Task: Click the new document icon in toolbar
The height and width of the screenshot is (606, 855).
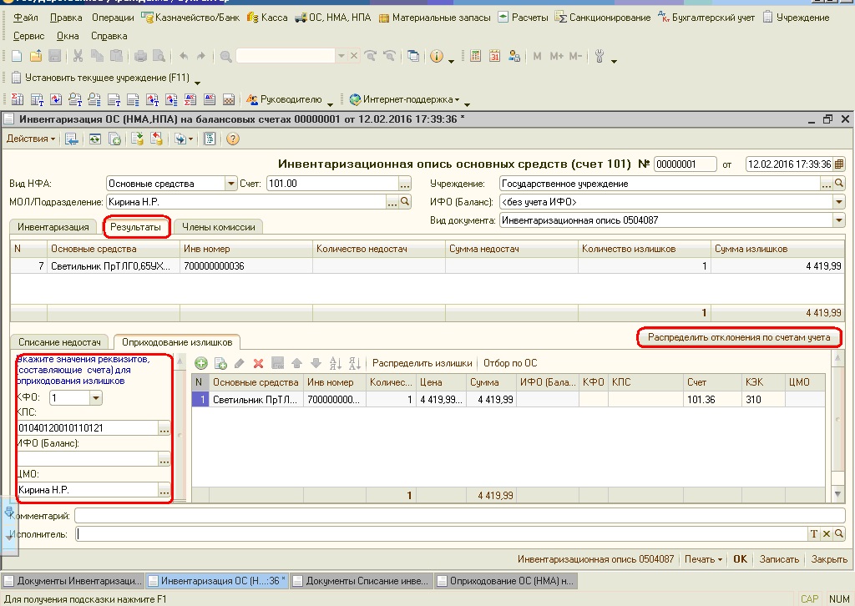Action: click(x=17, y=56)
